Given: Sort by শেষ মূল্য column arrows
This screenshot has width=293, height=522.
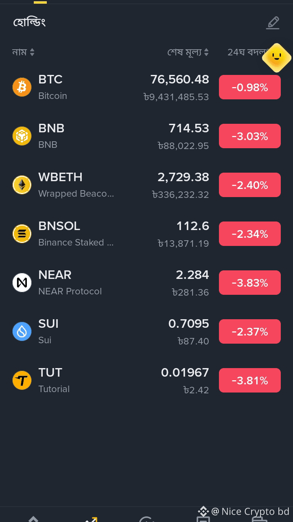Looking at the screenshot, I should click(206, 52).
